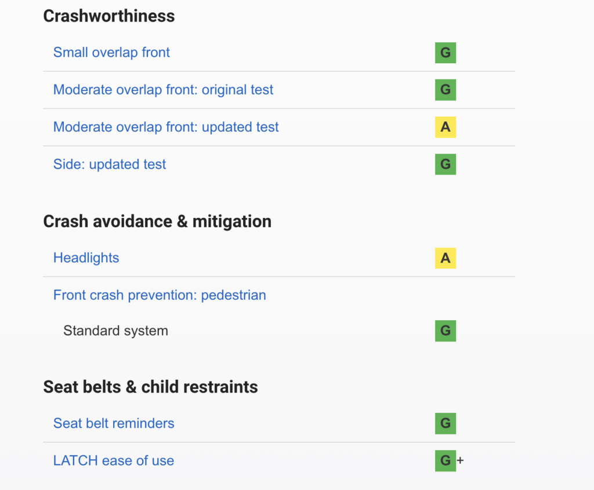Click the plus sign beside the LATCH rating
Screen dimensions: 594x490
(461, 461)
